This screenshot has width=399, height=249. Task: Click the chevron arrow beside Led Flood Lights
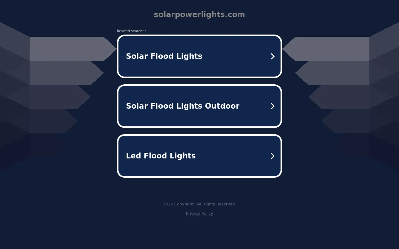pos(272,156)
